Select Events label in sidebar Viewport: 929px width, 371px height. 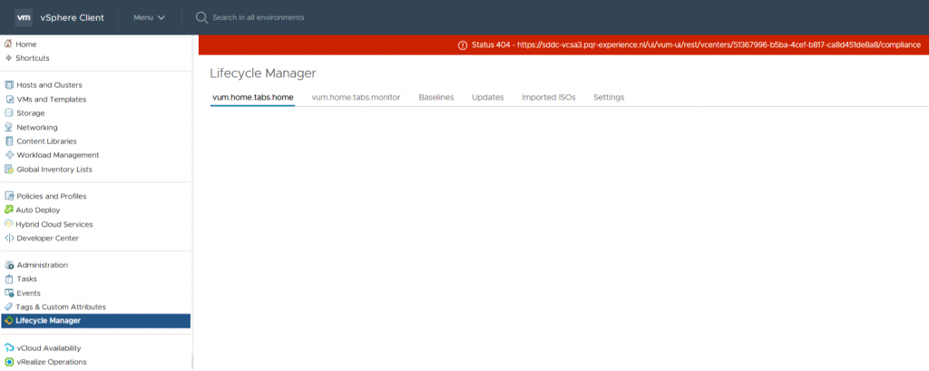[x=28, y=293]
